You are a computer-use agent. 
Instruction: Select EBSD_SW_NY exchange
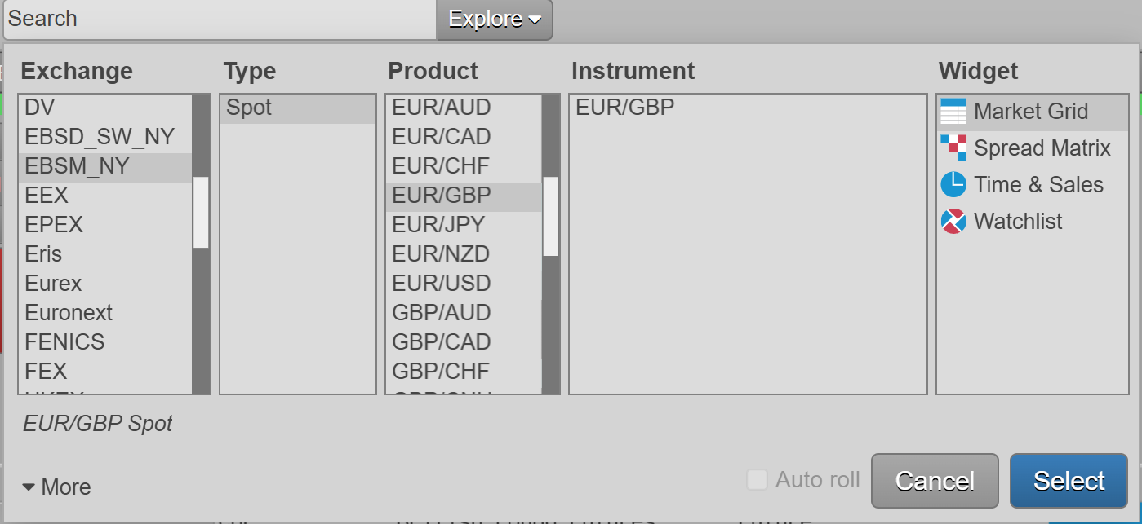pos(100,137)
